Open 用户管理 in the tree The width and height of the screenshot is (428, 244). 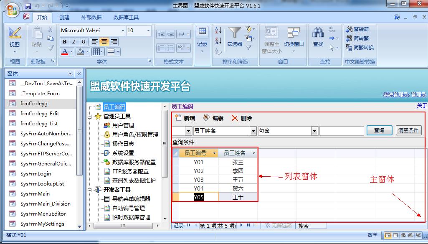(123, 125)
